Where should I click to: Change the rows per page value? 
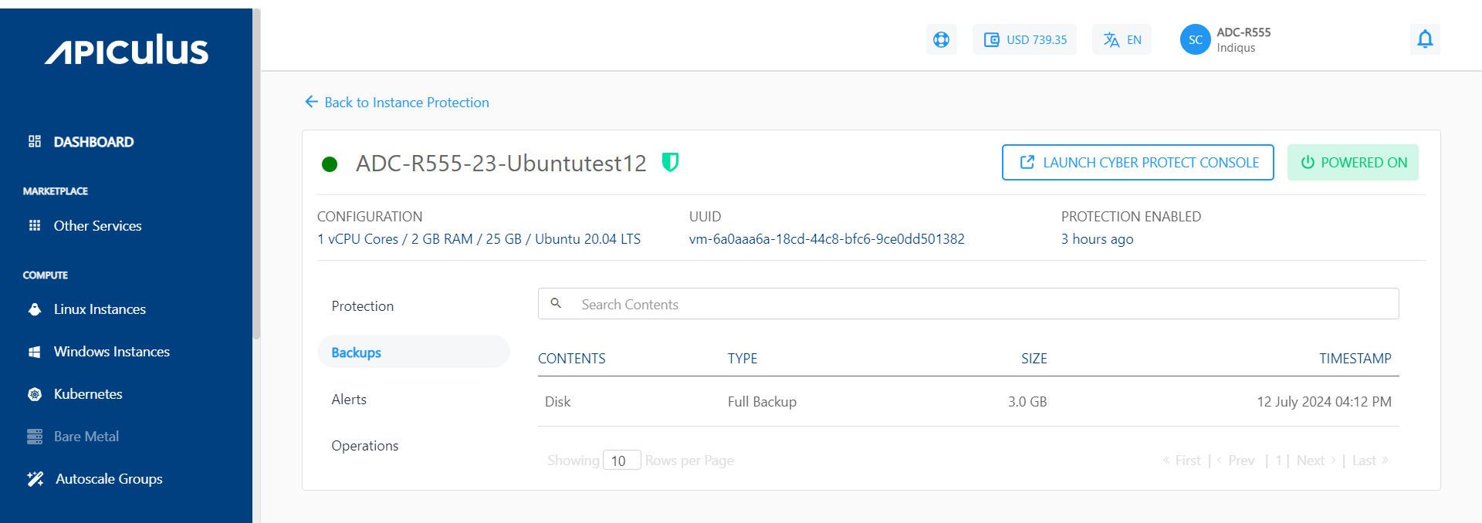(621, 461)
